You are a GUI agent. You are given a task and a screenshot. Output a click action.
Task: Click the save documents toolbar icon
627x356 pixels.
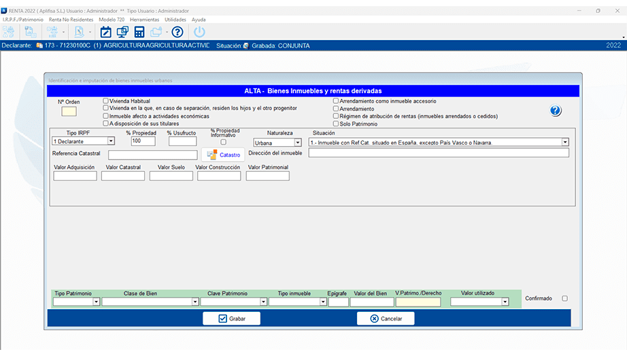(x=30, y=32)
